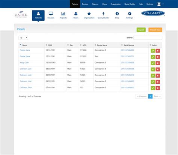Select Devices in the dark blue header bar
The image size is (178, 155).
click(x=85, y=4)
